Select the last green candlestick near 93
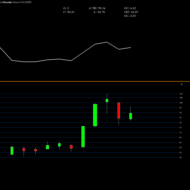 click(x=131, y=116)
